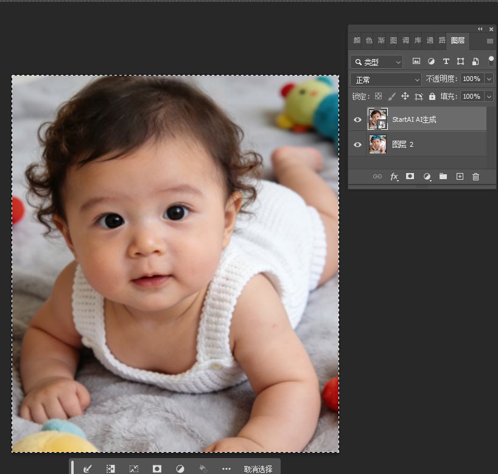Toggle the layer filter on/off switch
498x474 pixels.
click(491, 60)
